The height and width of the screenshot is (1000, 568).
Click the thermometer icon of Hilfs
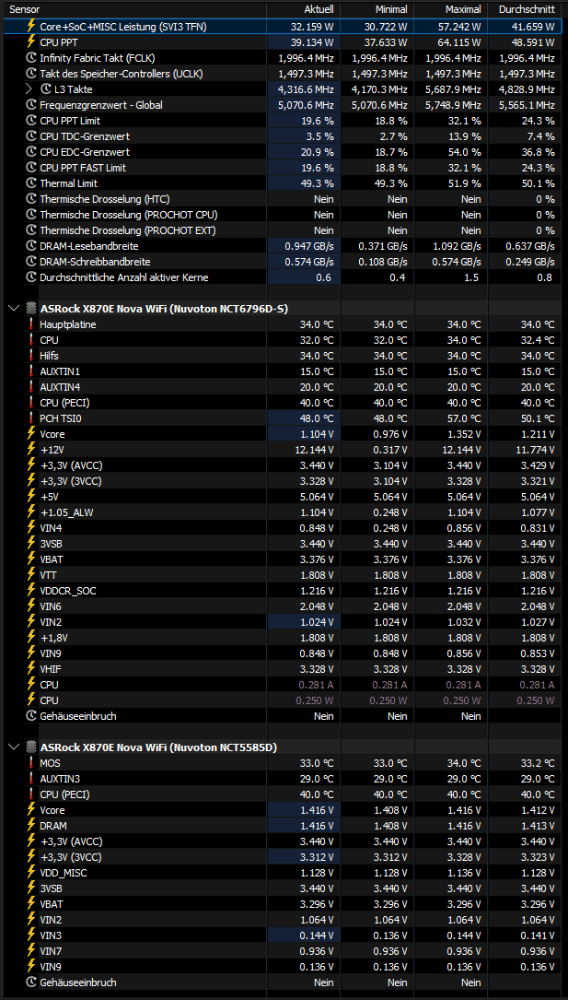[30, 355]
